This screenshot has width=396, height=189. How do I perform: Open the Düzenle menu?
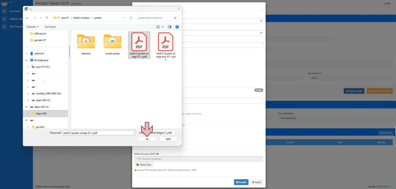pos(32,27)
